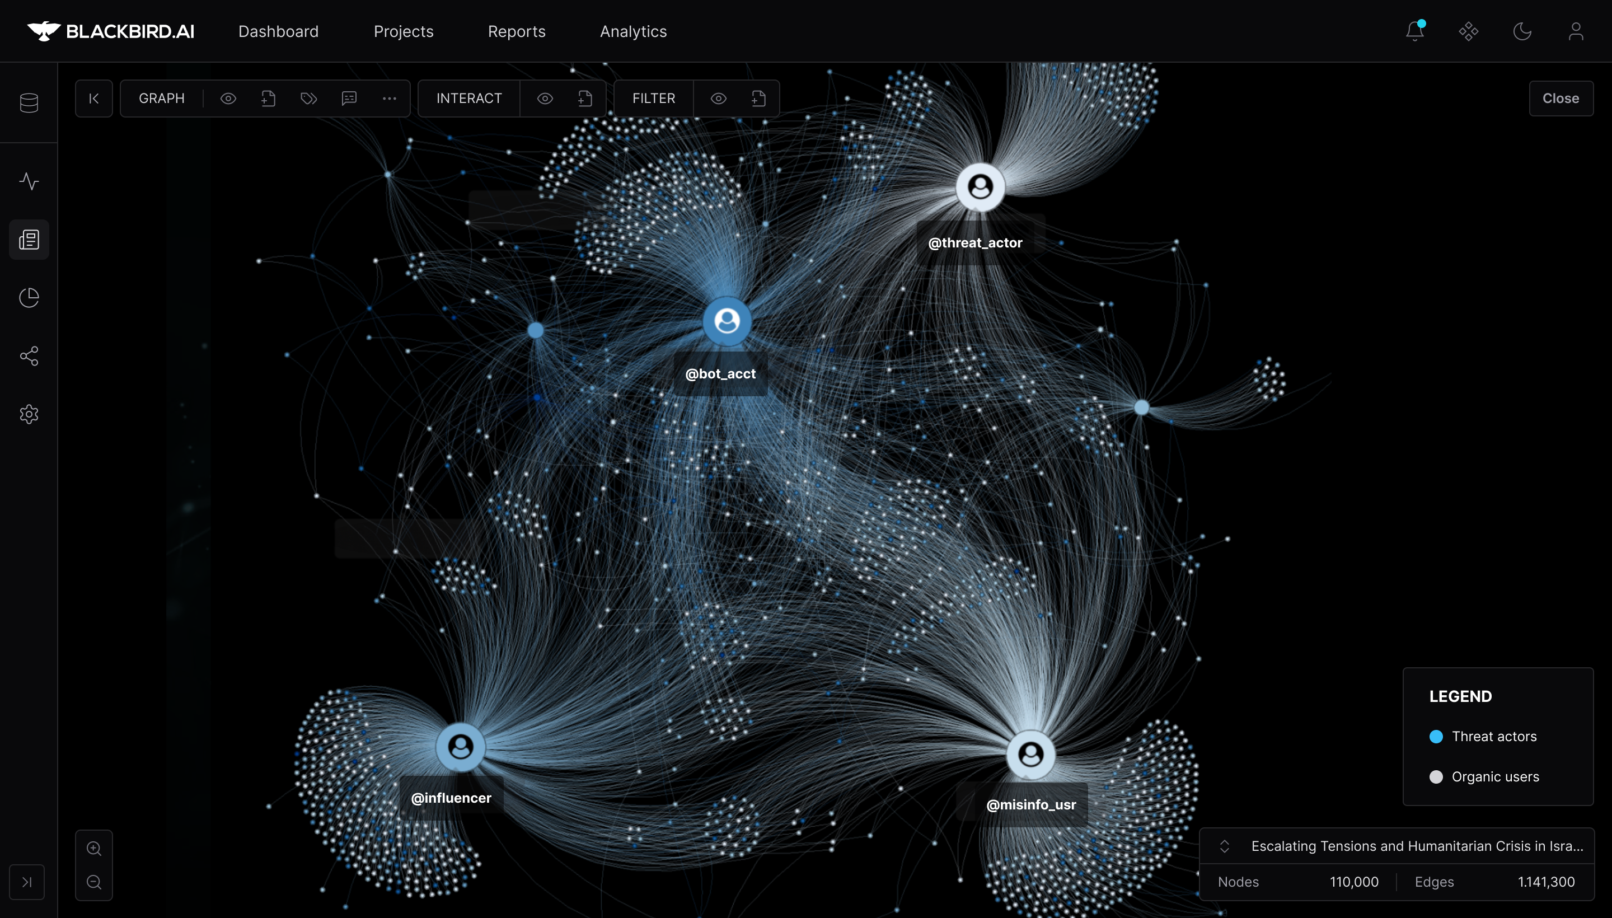The image size is (1612, 918).
Task: Toggle the INTERACT eye visibility icon
Action: click(x=545, y=99)
